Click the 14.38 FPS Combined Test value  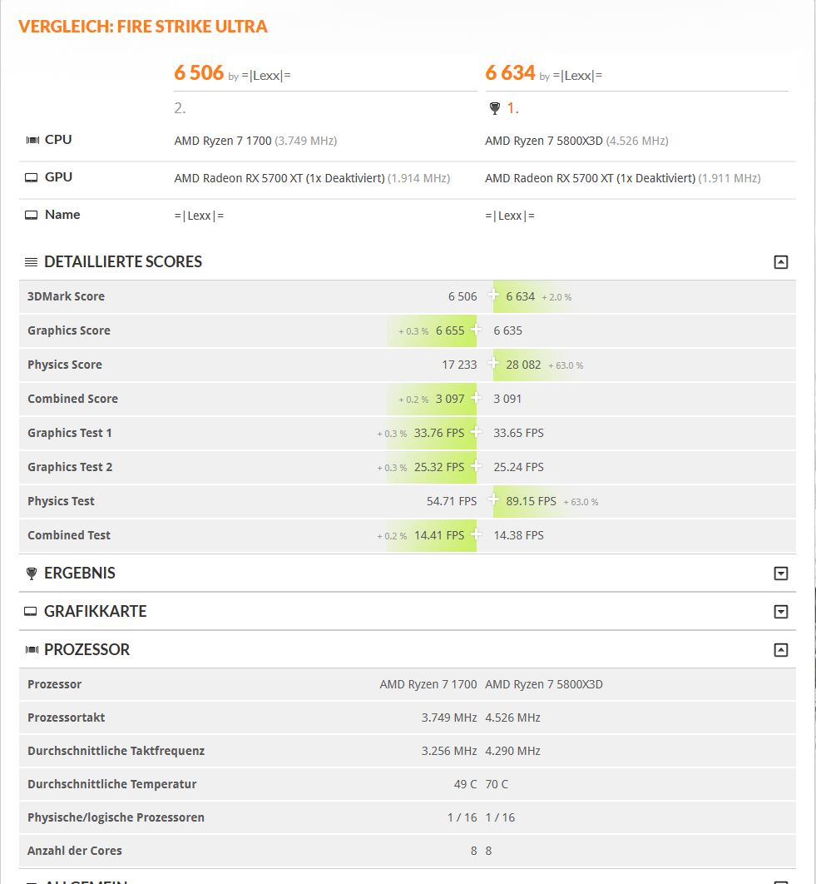click(x=518, y=535)
